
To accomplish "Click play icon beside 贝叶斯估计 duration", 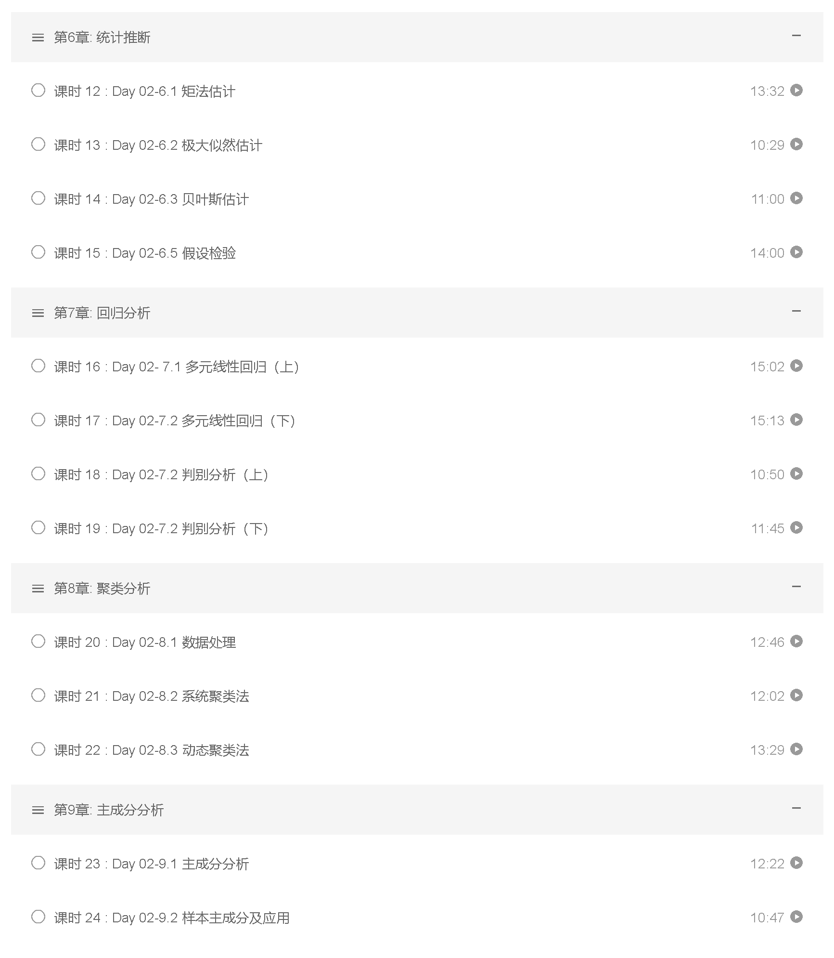I will coord(796,198).
